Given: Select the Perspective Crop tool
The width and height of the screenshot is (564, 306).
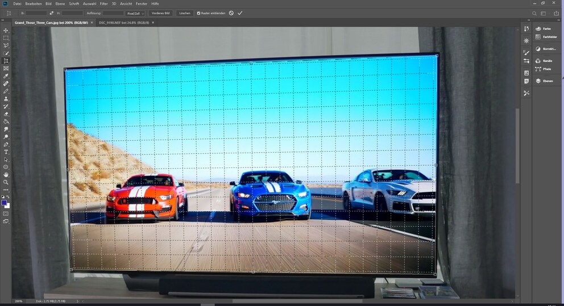Looking at the screenshot, I should tap(6, 61).
